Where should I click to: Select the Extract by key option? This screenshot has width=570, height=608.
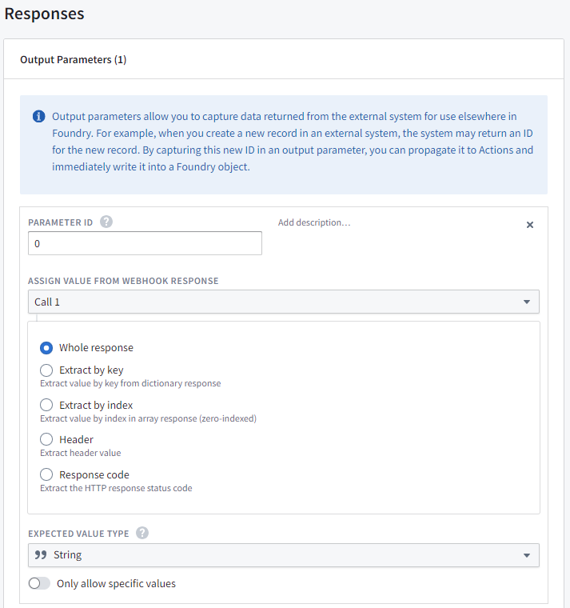(x=46, y=370)
